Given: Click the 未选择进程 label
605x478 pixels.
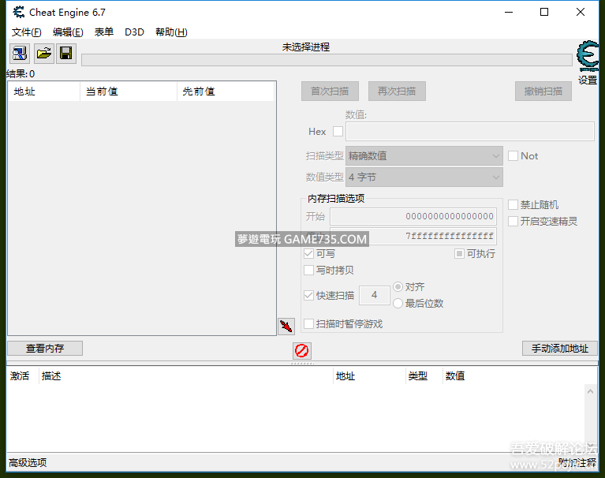Looking at the screenshot, I should [305, 47].
